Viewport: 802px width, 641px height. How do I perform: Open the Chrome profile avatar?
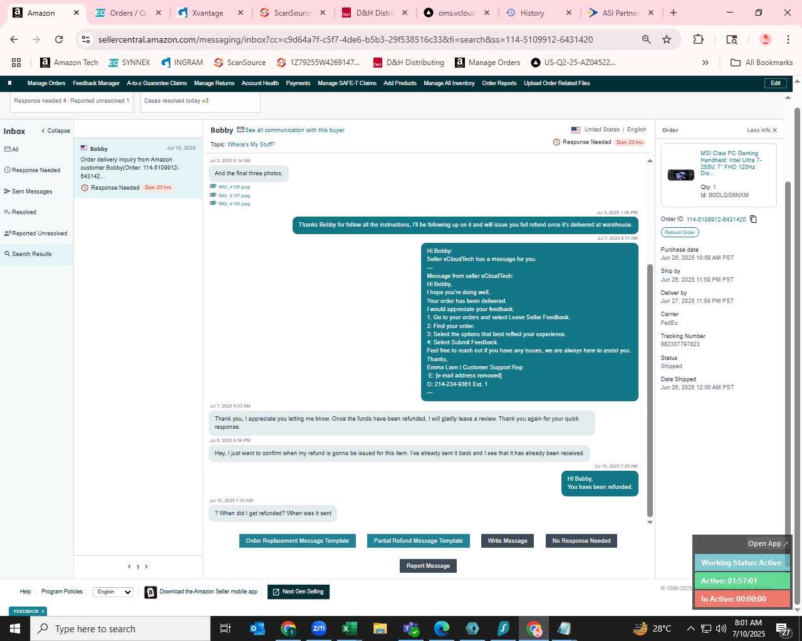point(765,39)
